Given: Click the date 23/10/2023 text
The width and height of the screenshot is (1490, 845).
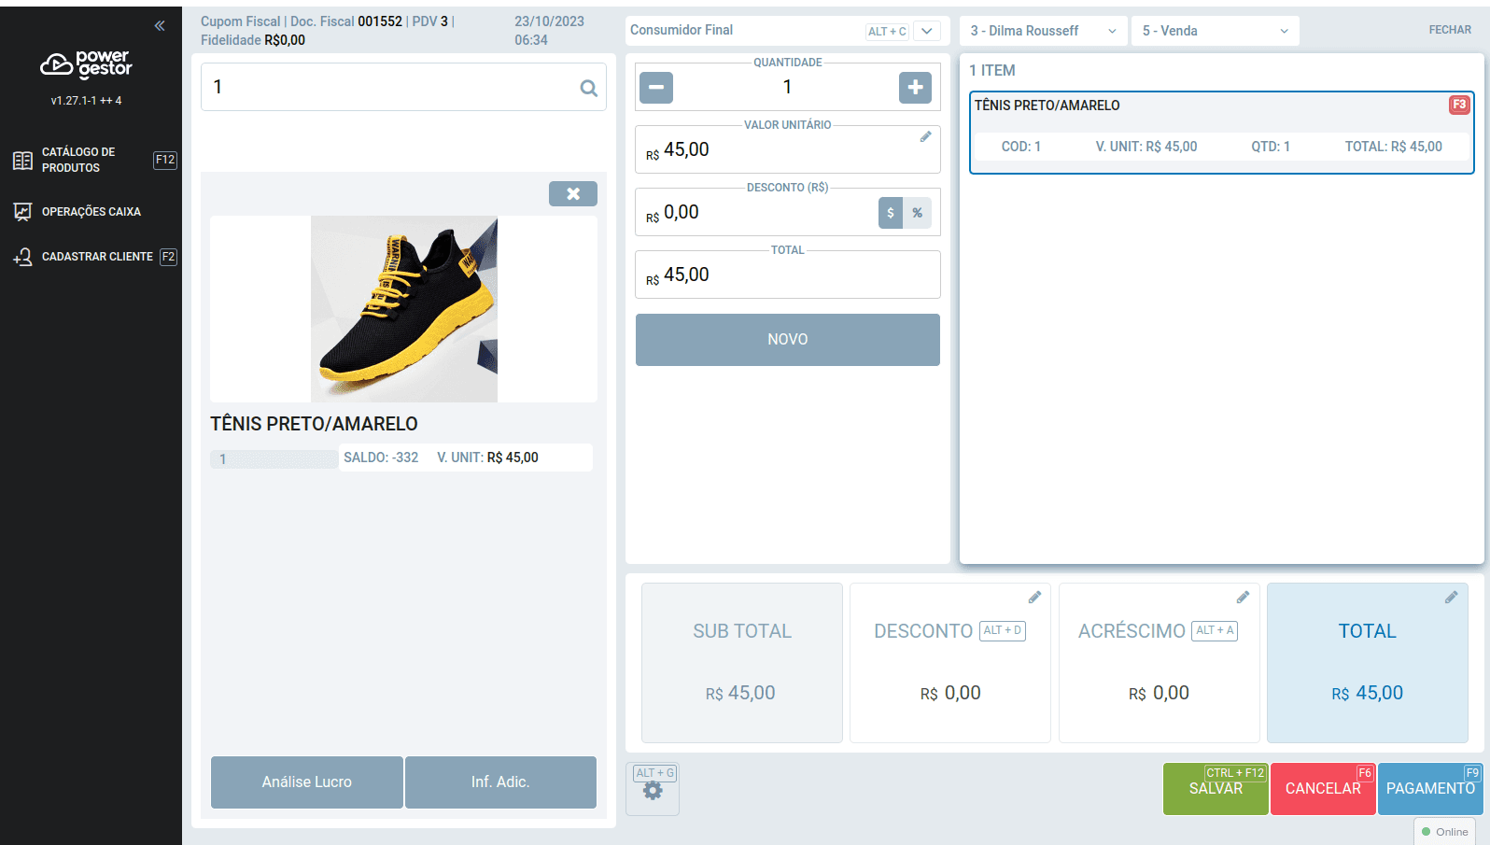Looking at the screenshot, I should click(x=549, y=21).
